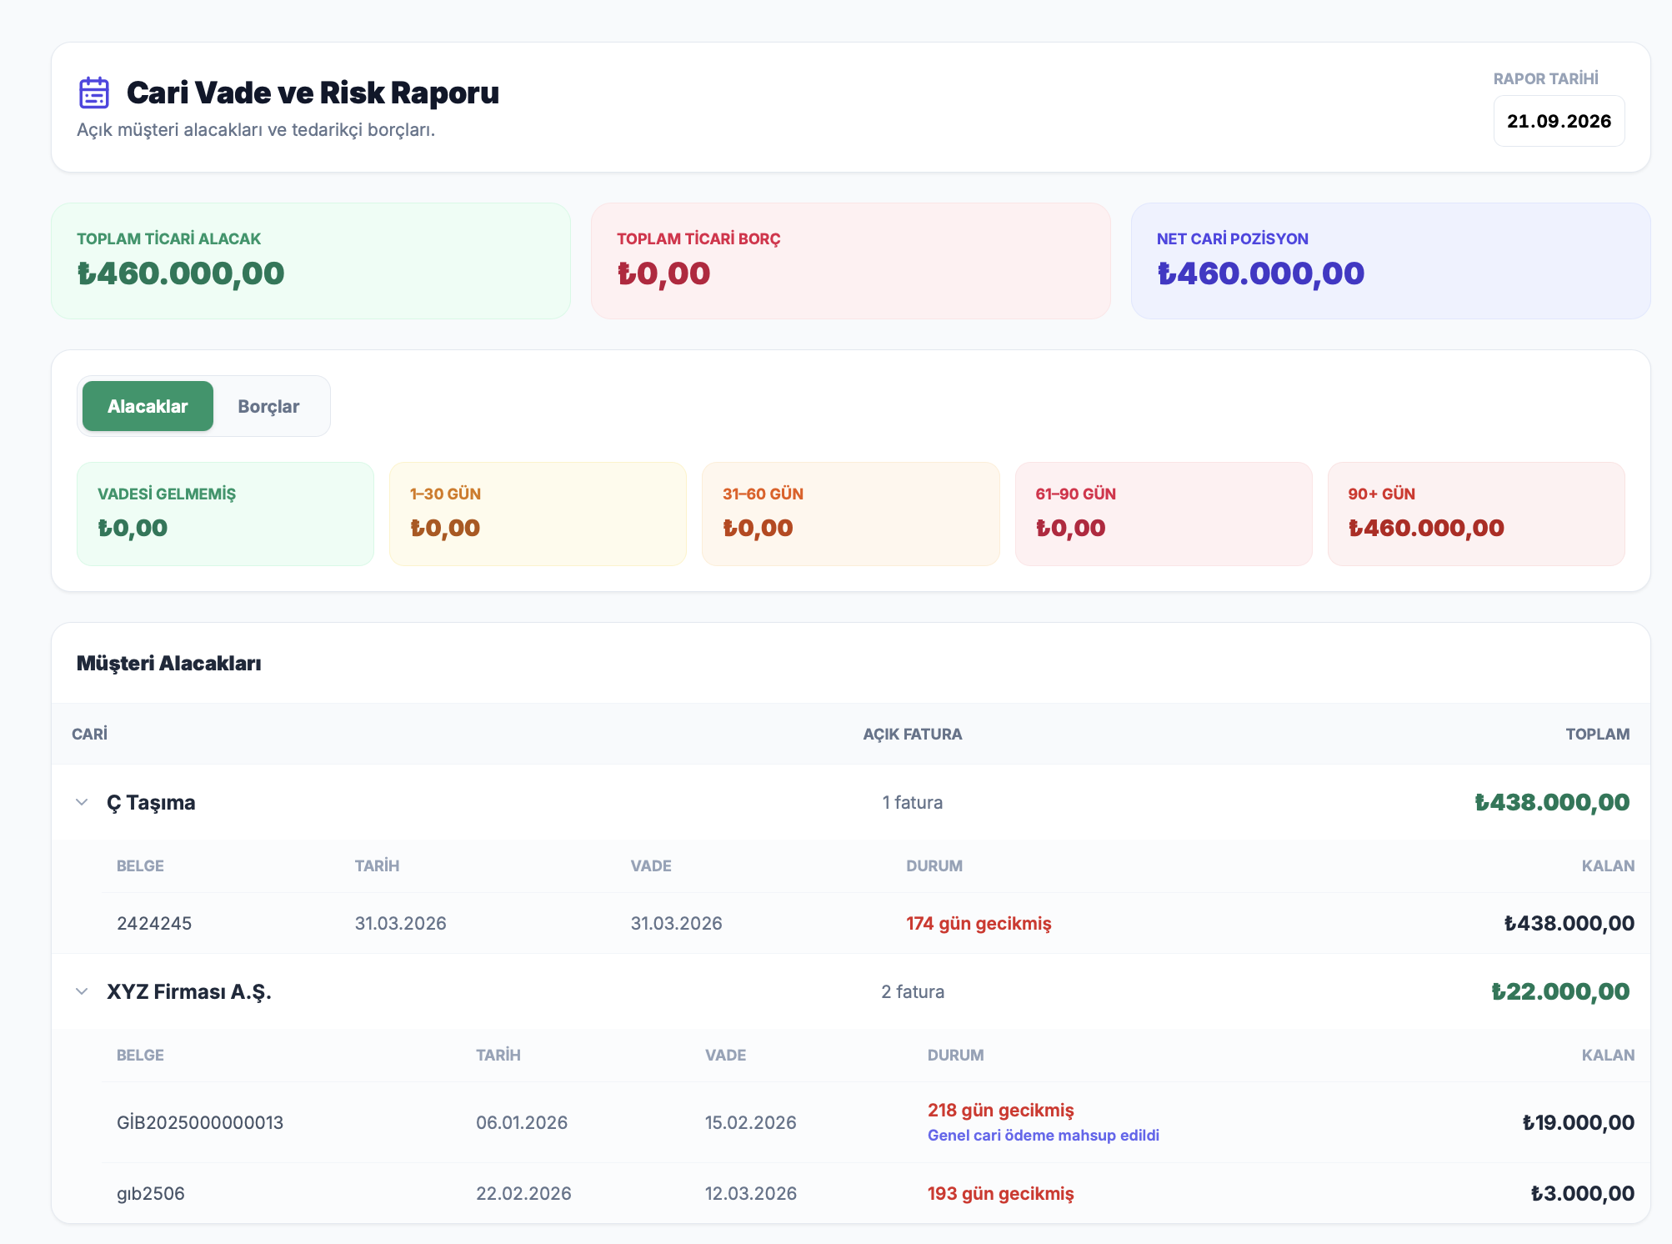Click the invoice date 06.01.2026

tap(522, 1122)
